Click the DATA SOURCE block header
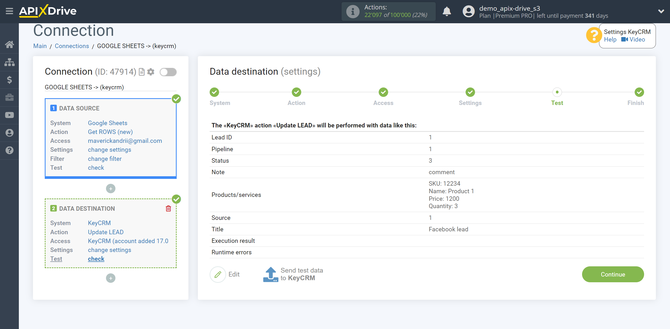Viewport: 670px width, 329px height. click(x=79, y=108)
